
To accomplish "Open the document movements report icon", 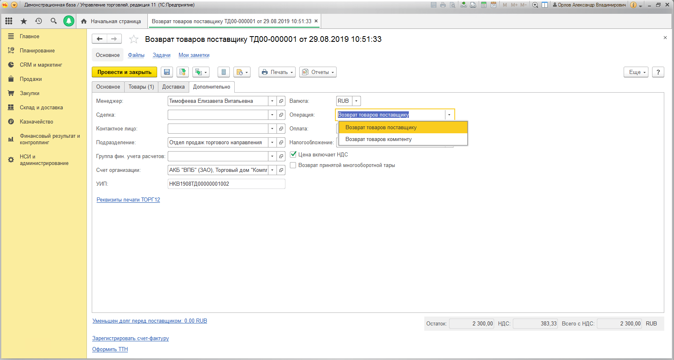I will [224, 72].
